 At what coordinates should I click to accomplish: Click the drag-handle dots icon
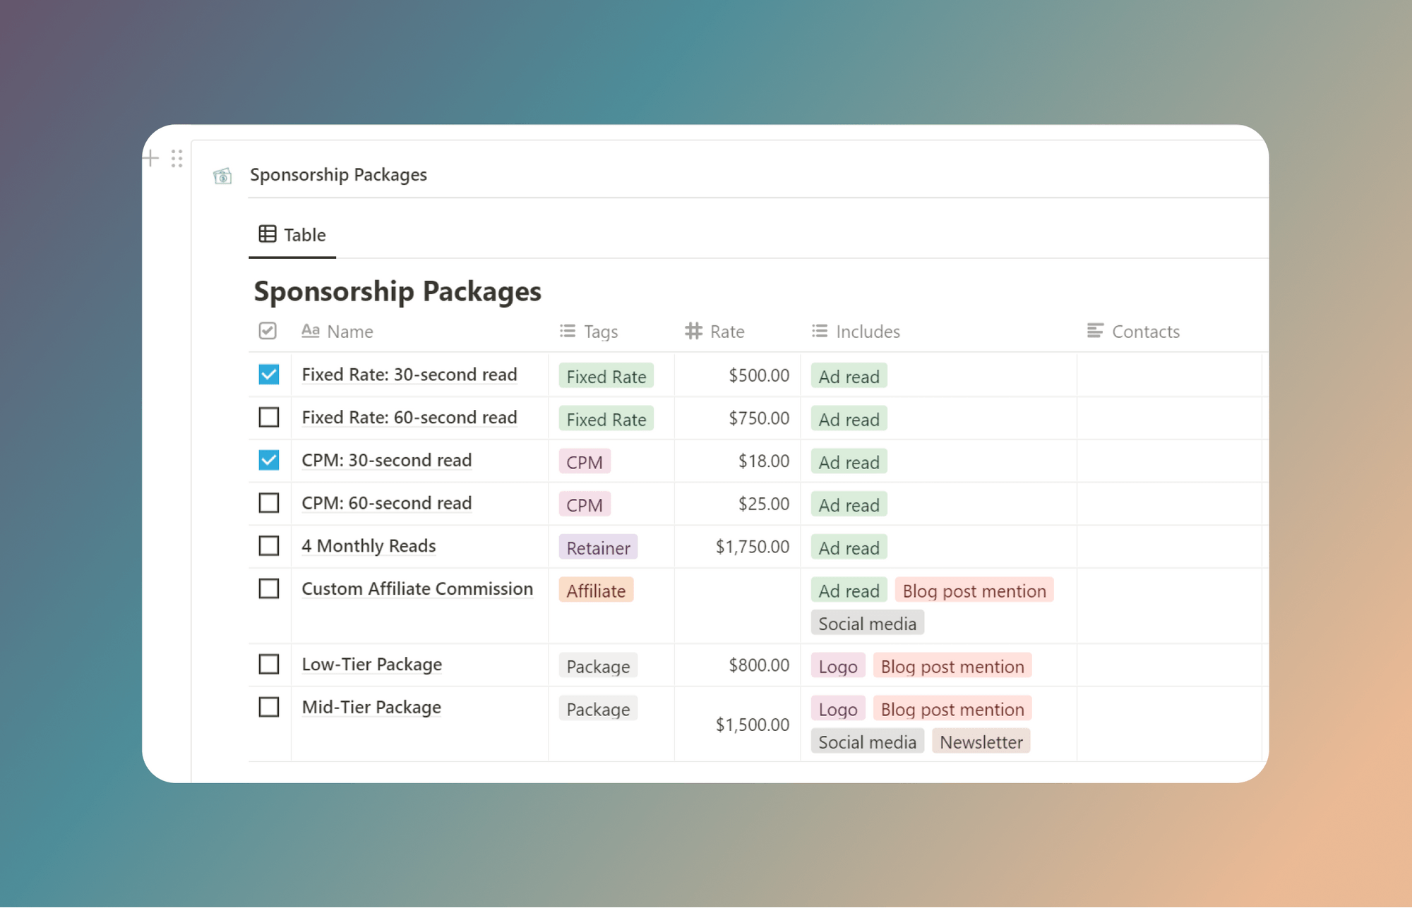176,159
